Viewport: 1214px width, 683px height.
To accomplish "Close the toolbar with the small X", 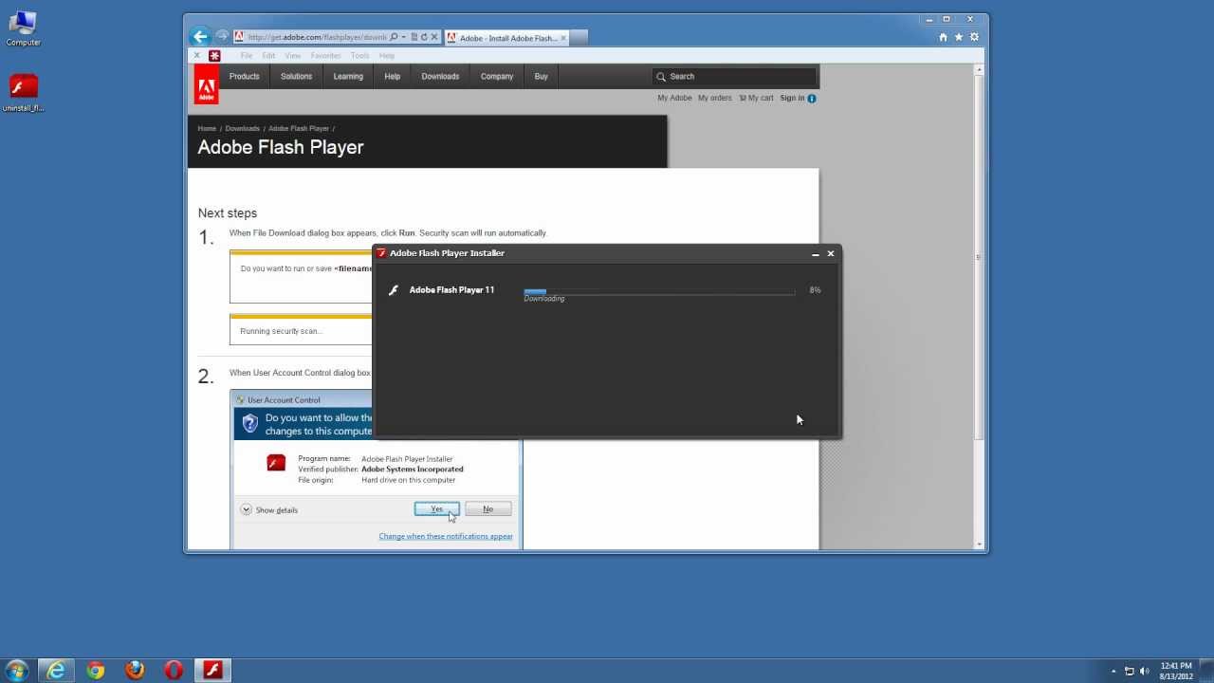I will click(x=197, y=56).
